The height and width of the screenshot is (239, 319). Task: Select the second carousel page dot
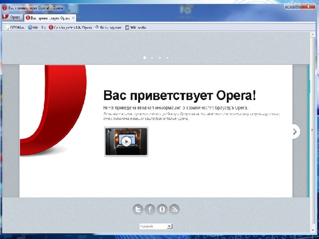[x=152, y=58]
